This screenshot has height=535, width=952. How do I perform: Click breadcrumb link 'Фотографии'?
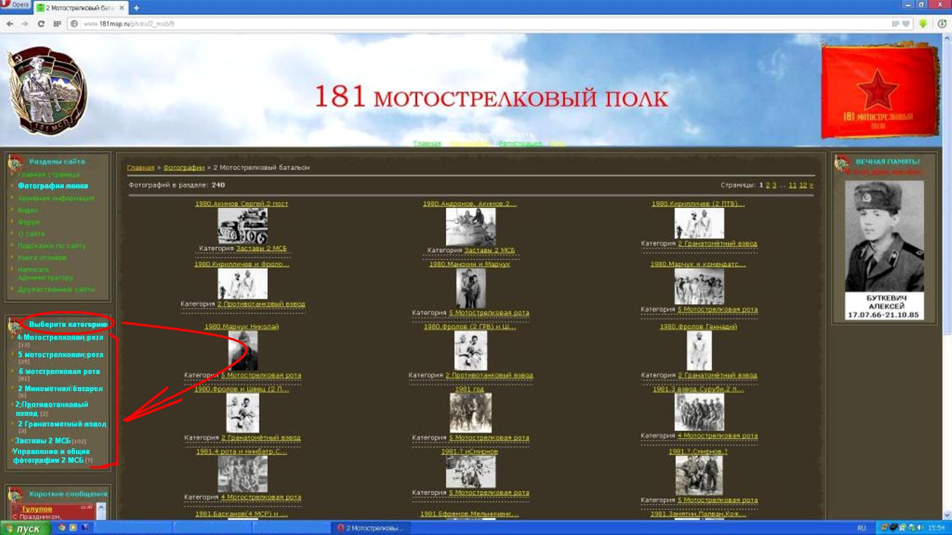(x=184, y=167)
